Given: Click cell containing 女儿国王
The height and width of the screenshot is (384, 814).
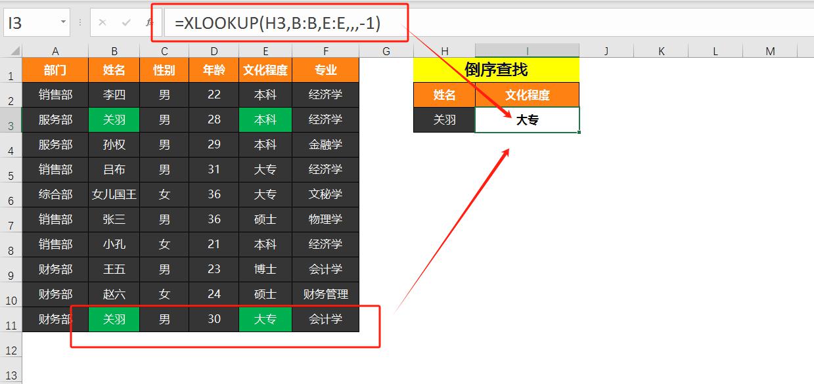Looking at the screenshot, I should point(114,195).
